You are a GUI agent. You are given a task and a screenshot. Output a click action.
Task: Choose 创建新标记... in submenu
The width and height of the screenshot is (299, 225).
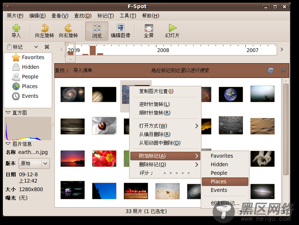point(225,203)
